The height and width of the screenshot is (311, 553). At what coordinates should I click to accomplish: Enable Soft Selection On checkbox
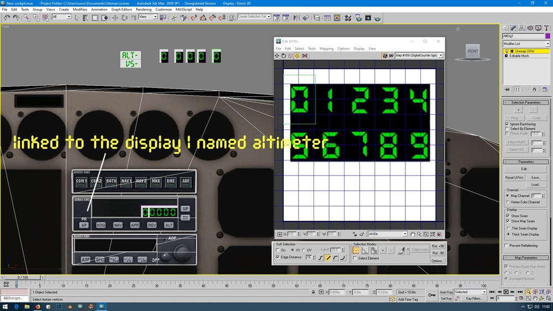click(x=278, y=250)
